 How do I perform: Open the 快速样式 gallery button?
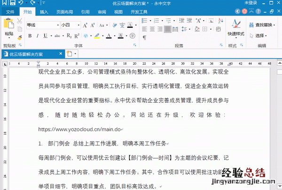235,34
